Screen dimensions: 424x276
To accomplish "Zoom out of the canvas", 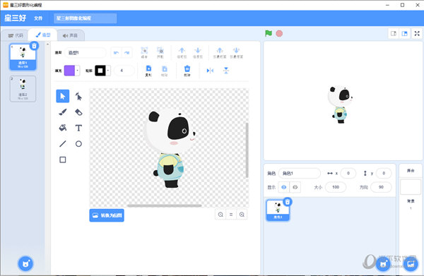I will click(220, 215).
